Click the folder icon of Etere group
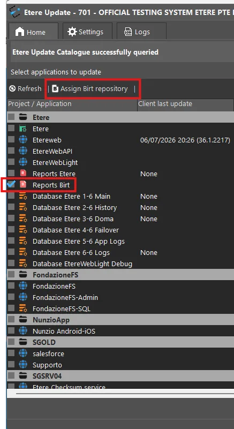Image resolution: width=234 pixels, height=429 pixels. click(x=23, y=117)
